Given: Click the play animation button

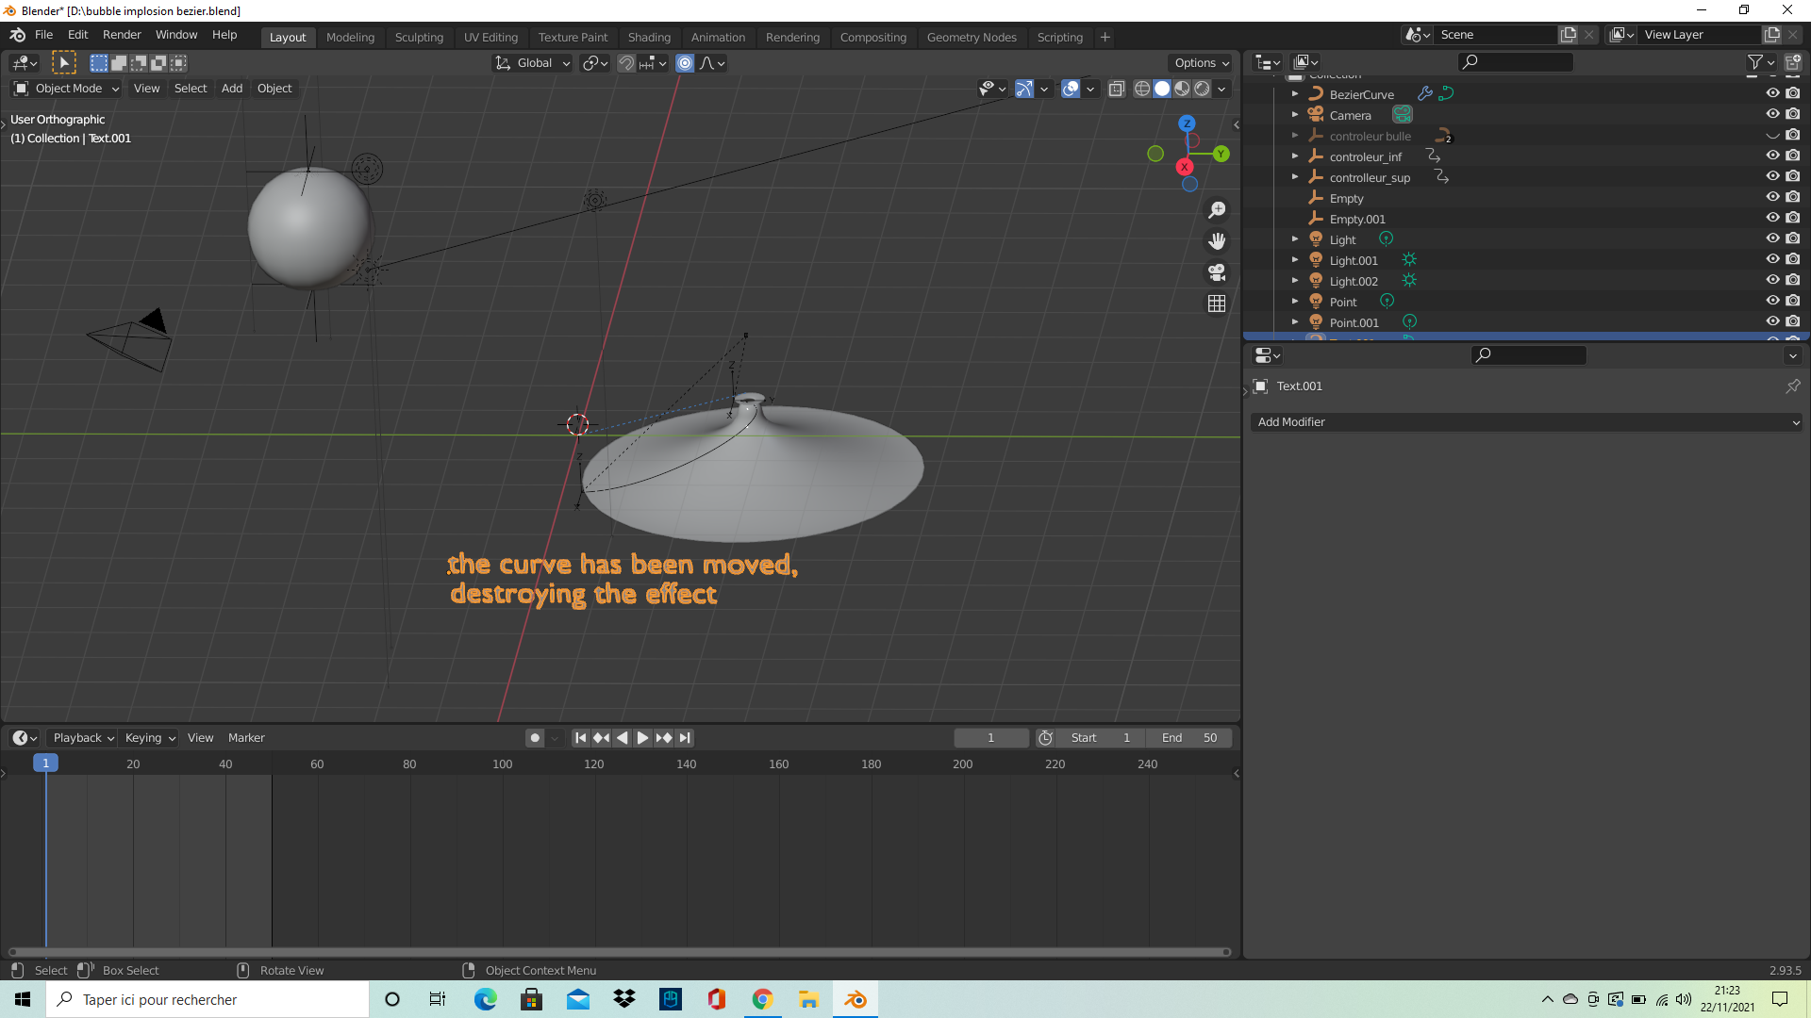Looking at the screenshot, I should point(640,737).
